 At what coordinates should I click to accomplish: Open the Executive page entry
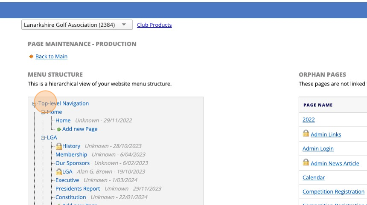(67, 180)
